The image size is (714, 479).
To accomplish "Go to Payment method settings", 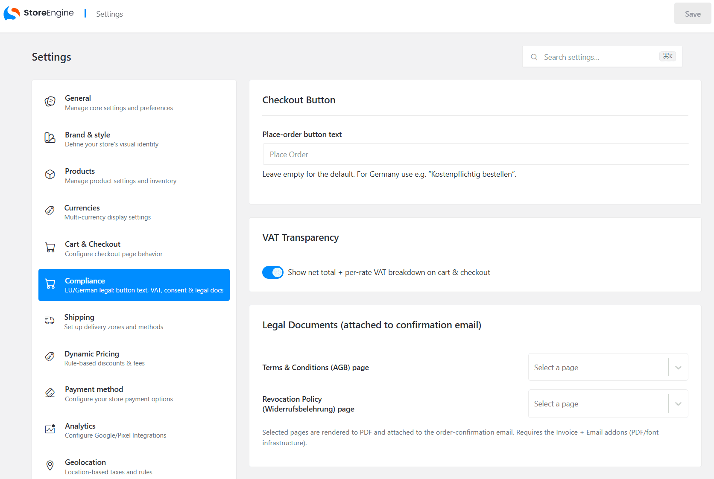I will [134, 394].
